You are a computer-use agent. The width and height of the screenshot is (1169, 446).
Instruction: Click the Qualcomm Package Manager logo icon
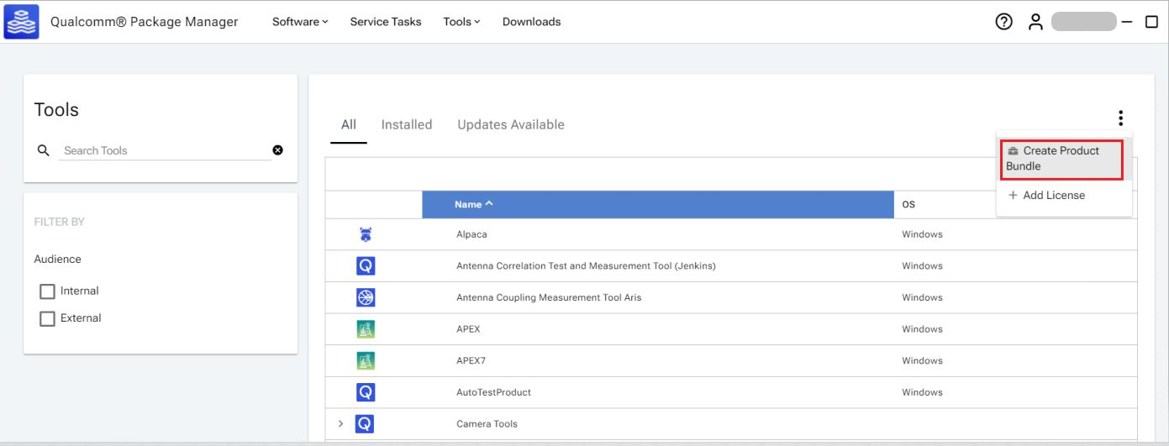21,22
